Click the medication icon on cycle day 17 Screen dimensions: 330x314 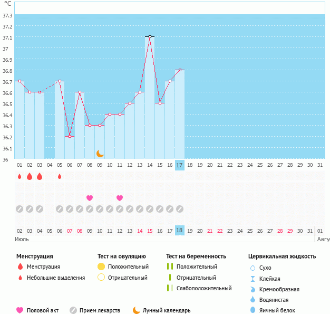click(x=180, y=208)
